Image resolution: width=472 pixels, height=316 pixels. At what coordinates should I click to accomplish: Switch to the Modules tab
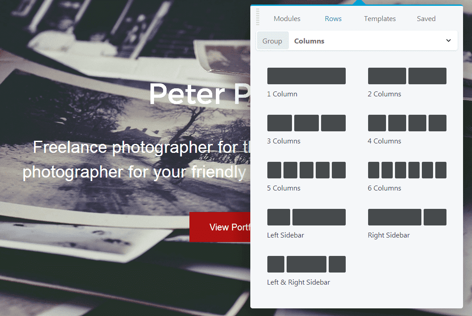pos(287,19)
